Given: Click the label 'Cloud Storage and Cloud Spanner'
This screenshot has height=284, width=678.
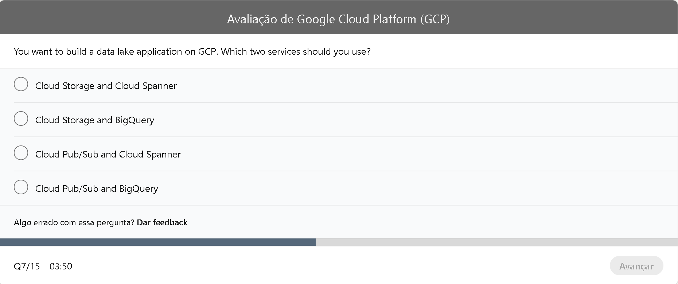Looking at the screenshot, I should tap(106, 86).
